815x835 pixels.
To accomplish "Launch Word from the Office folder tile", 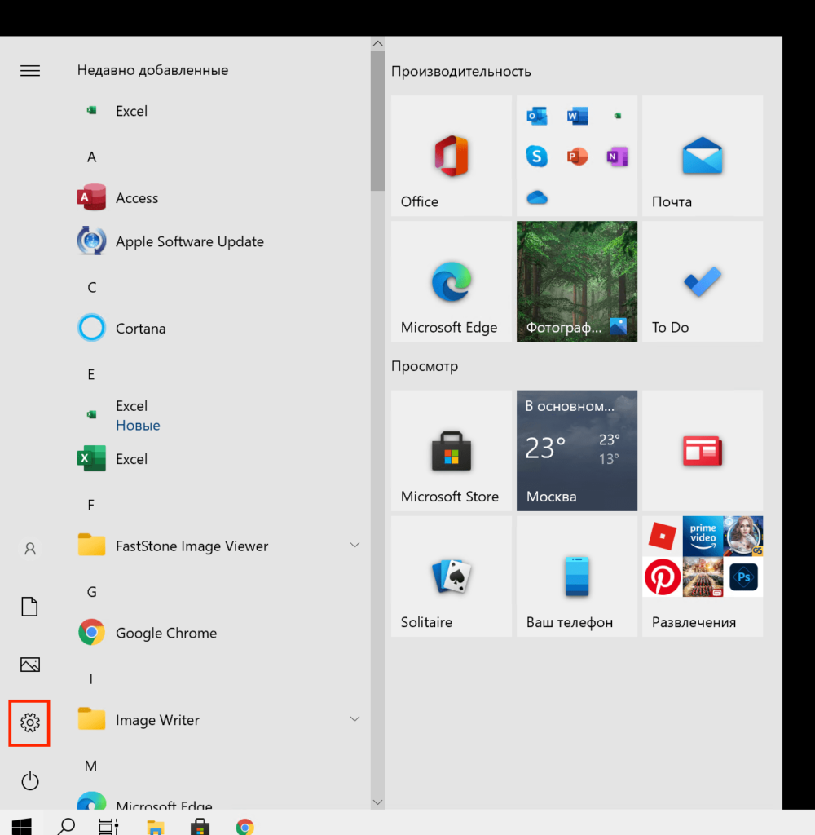I will click(577, 116).
